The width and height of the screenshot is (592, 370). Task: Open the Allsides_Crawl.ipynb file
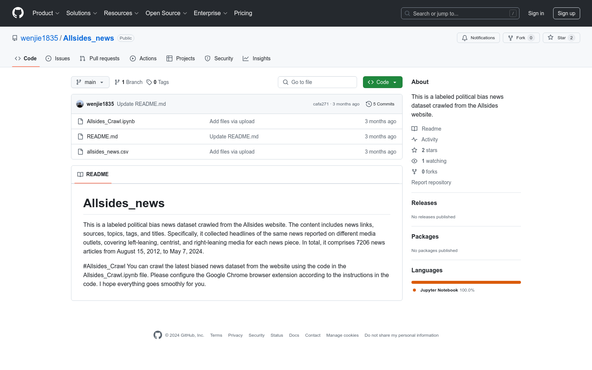click(x=111, y=121)
